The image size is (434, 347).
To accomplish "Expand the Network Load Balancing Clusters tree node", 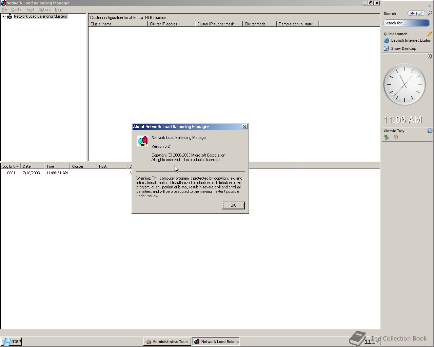I will pos(4,16).
